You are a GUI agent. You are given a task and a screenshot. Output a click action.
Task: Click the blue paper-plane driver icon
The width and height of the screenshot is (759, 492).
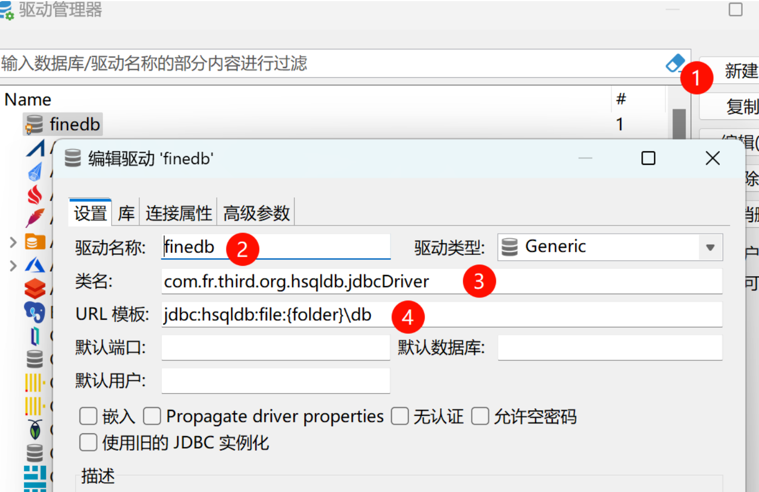click(x=35, y=172)
